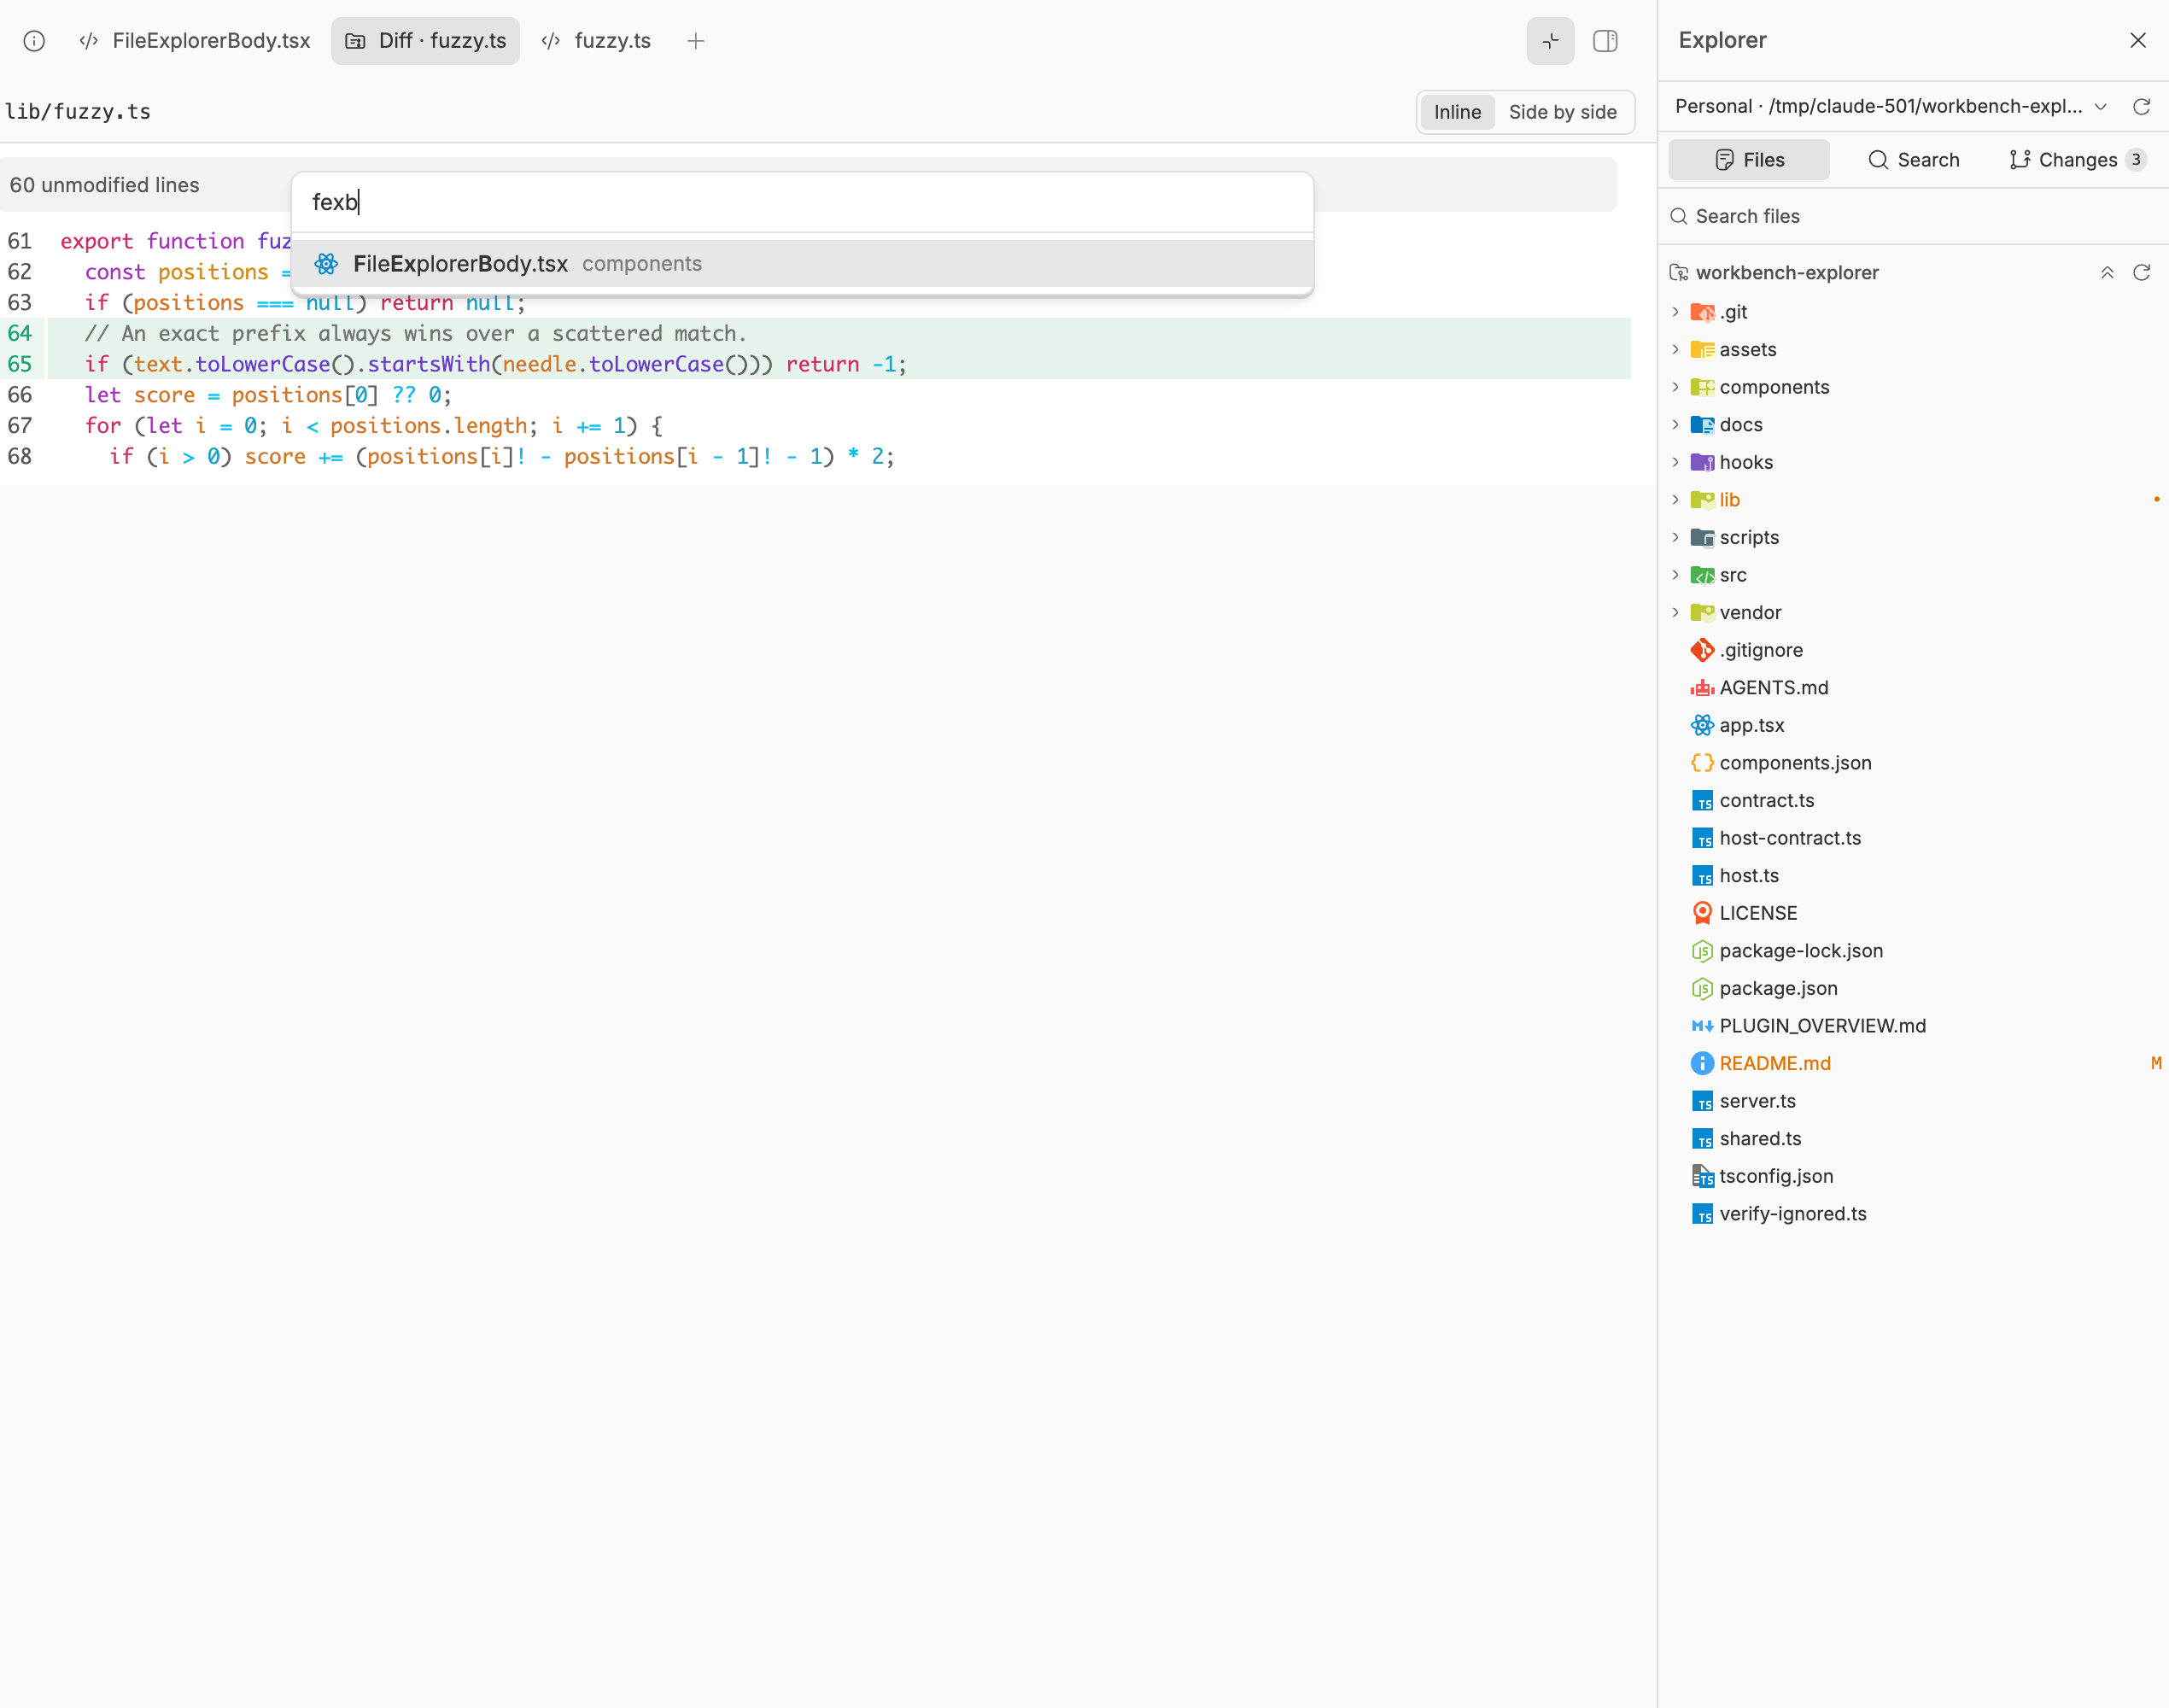This screenshot has height=1708, width=2169.
Task: Click the quick open search field with fexb
Action: point(802,202)
